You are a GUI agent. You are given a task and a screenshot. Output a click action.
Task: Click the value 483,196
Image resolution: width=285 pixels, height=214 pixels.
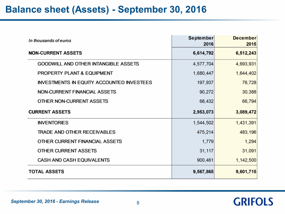[x=248, y=132]
